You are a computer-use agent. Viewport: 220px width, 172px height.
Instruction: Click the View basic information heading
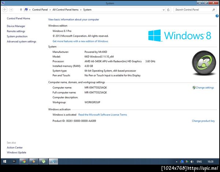(74, 19)
